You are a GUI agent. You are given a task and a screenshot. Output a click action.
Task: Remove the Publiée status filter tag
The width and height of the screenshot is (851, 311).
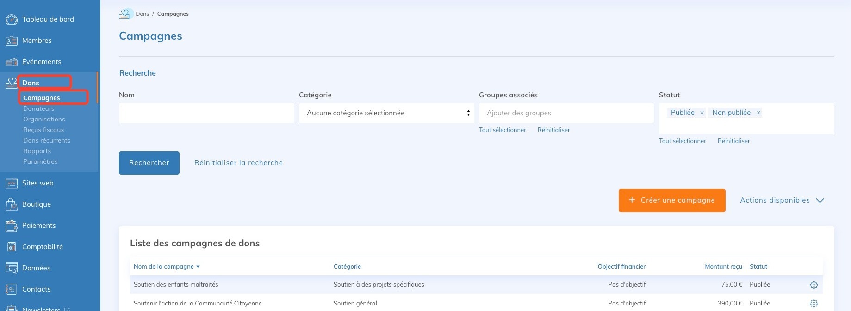point(702,113)
